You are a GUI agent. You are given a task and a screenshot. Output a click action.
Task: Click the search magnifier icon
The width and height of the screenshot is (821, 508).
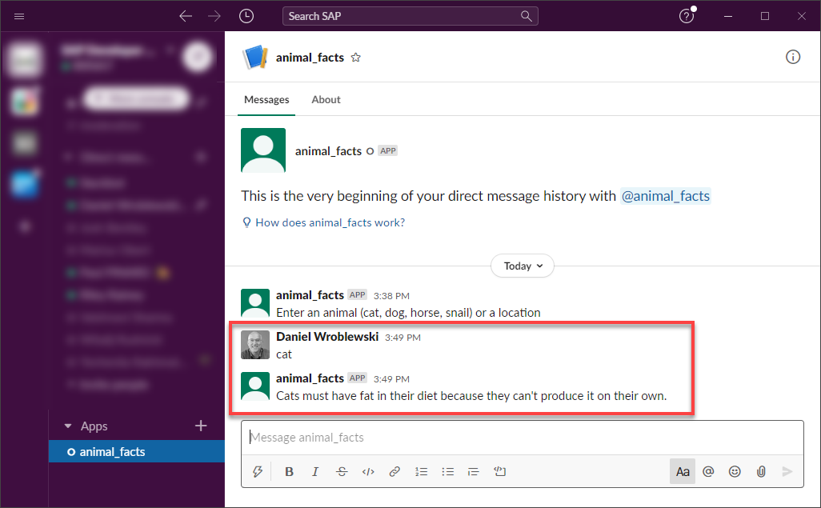[x=527, y=16]
